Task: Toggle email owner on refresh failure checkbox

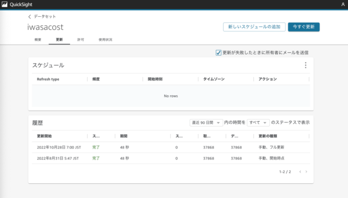Action: point(219,53)
